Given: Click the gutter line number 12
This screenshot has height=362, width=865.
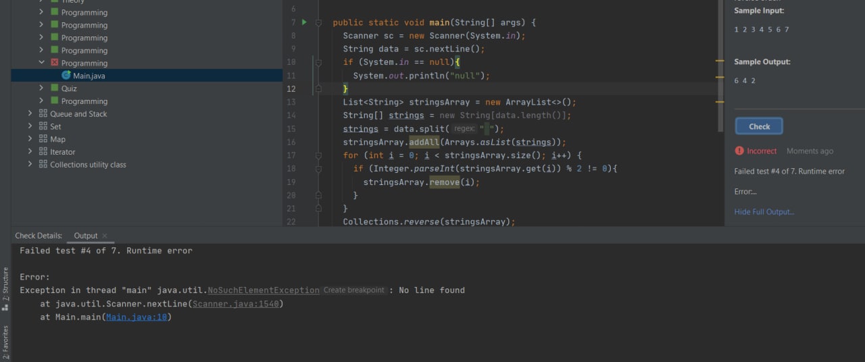Looking at the screenshot, I should click(291, 88).
